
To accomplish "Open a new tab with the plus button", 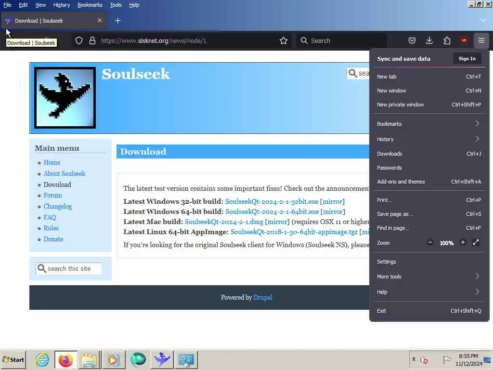I will [x=118, y=20].
